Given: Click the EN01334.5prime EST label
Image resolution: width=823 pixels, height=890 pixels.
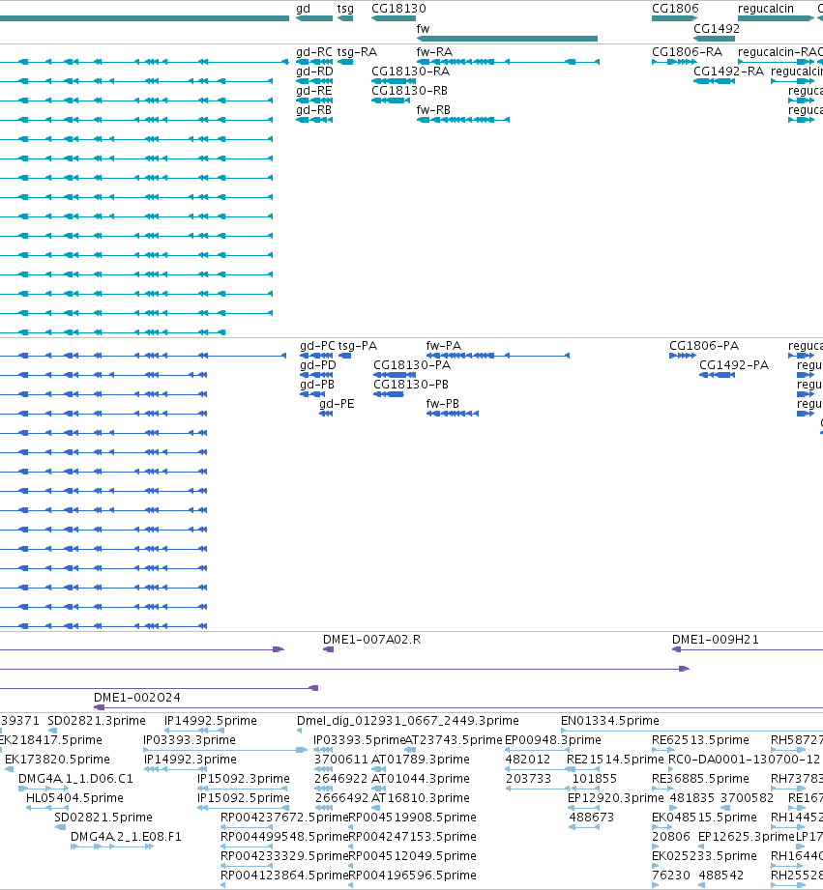Looking at the screenshot, I should click(610, 721).
